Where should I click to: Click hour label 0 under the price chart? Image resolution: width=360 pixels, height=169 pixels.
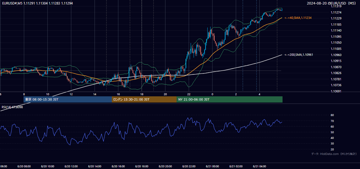tap(212, 94)
